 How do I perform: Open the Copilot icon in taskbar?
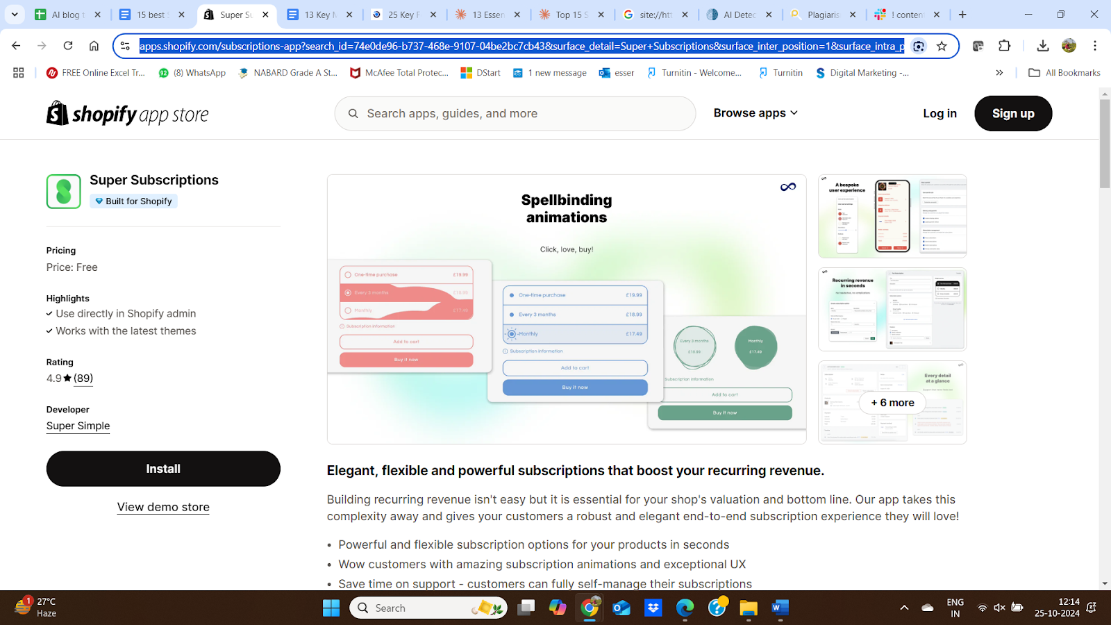pos(558,608)
